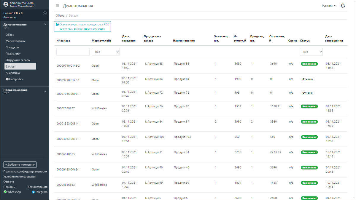Image resolution: width=356 pixels, height=200 pixels.
Task: Download product barcodes as PDF
Action: [x=82, y=26]
